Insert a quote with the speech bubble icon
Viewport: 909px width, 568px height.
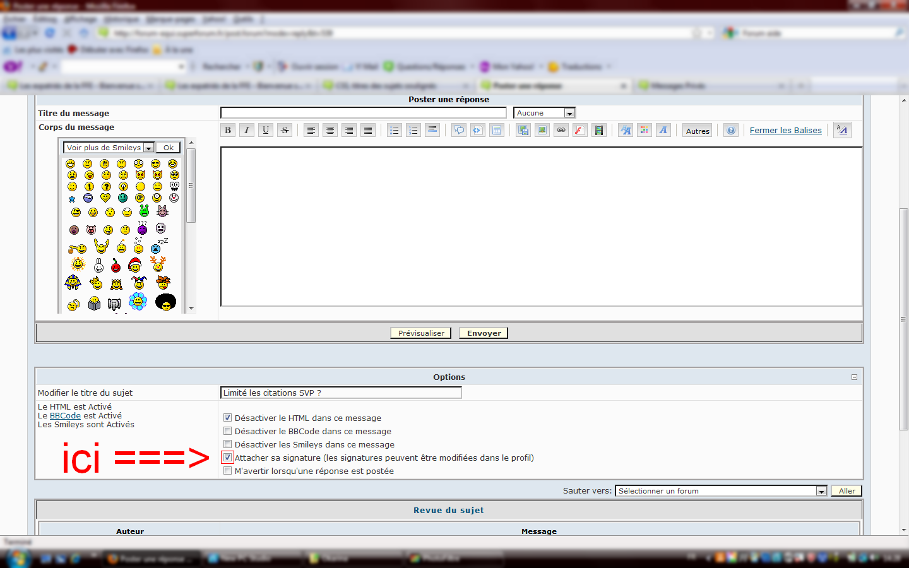[459, 131]
